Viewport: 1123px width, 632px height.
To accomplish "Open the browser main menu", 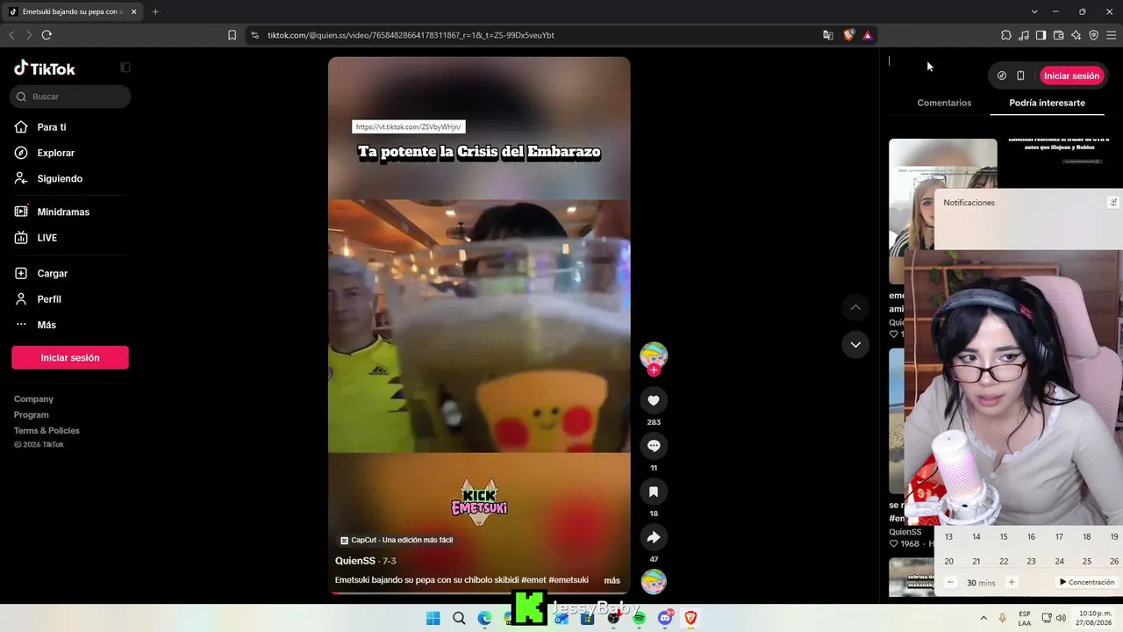I will (1112, 35).
